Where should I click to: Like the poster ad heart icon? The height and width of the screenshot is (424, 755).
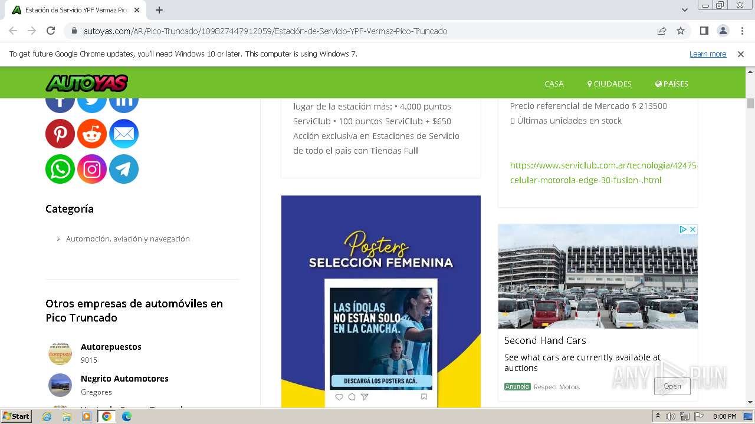click(339, 397)
